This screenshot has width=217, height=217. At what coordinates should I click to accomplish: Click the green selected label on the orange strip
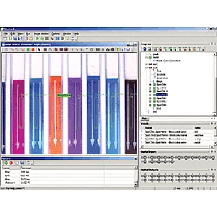pos(64,95)
